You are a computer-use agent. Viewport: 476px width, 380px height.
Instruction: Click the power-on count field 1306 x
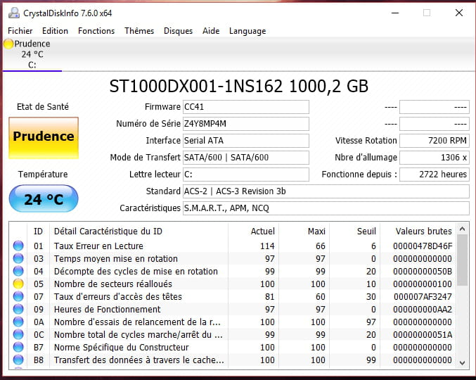click(x=435, y=158)
